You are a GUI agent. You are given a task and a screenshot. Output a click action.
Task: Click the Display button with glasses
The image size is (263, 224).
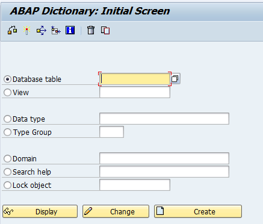[40, 211]
